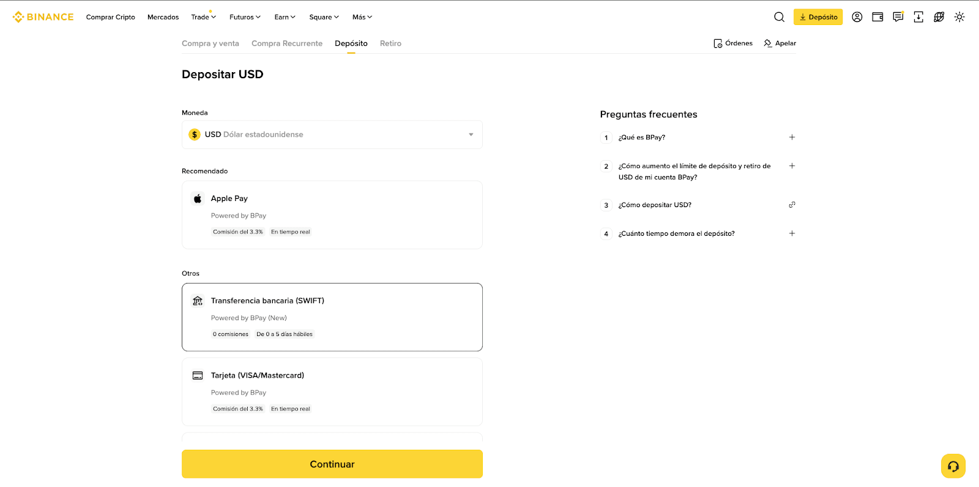Select Transferencia bancaria (SWIFT) option
This screenshot has height=487, width=979.
332,317
